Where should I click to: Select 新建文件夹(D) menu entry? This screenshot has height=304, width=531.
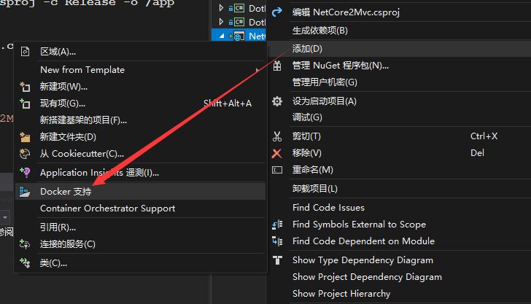pos(140,137)
